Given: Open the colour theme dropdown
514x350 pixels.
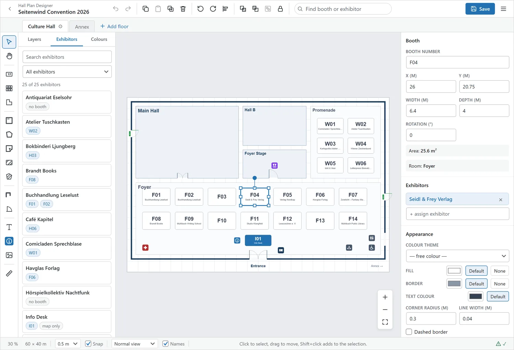Looking at the screenshot, I should point(457,256).
